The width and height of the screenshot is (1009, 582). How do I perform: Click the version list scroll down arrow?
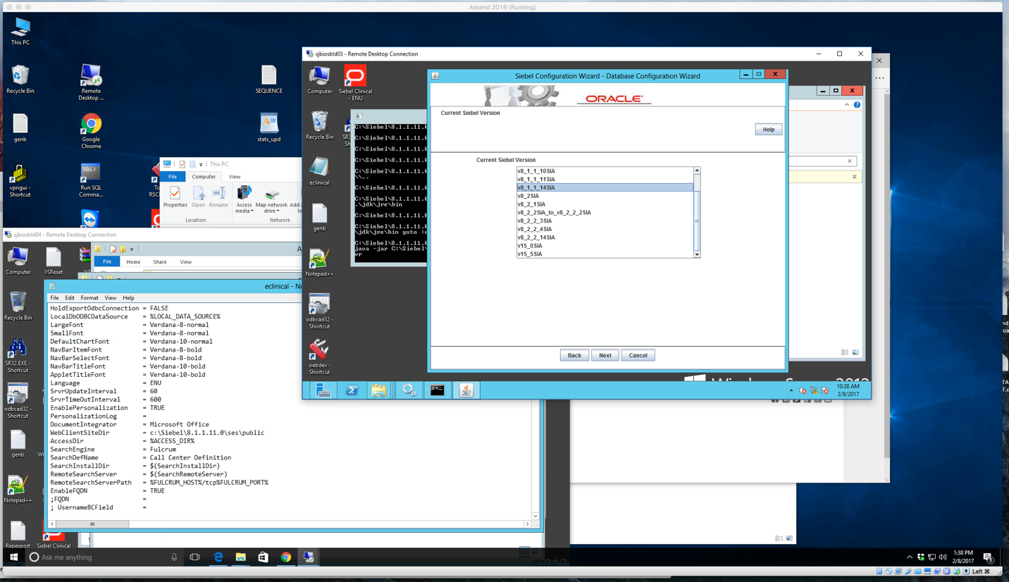click(697, 254)
